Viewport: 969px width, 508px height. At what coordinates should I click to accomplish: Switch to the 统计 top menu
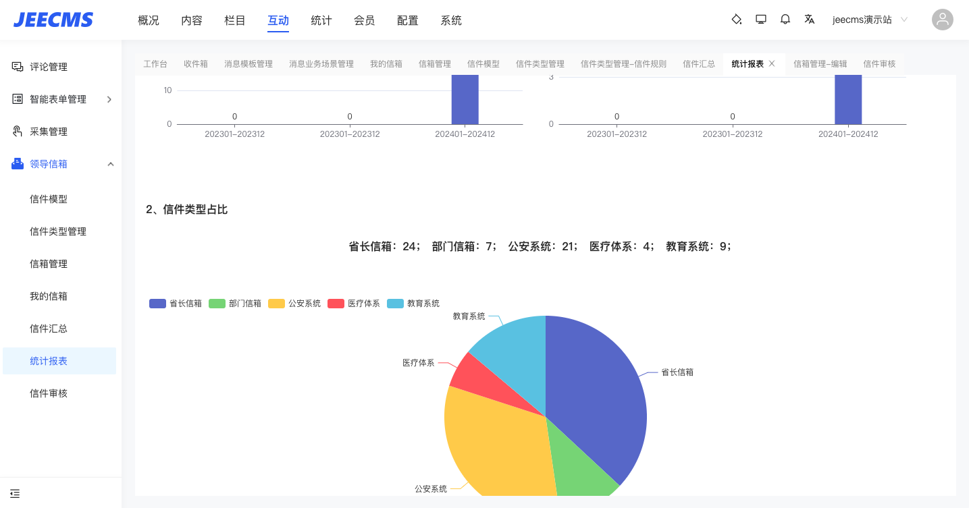pyautogui.click(x=321, y=20)
